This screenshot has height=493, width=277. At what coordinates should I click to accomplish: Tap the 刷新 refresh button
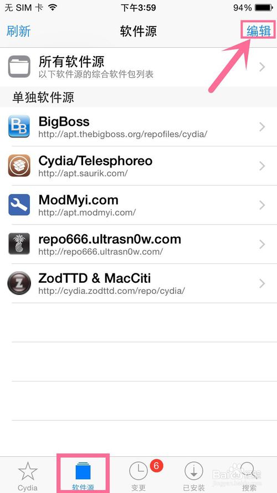18,31
